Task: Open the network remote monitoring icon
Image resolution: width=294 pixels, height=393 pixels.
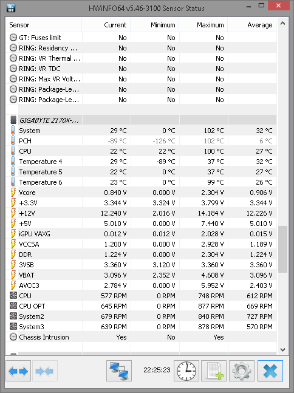Action: point(119,371)
